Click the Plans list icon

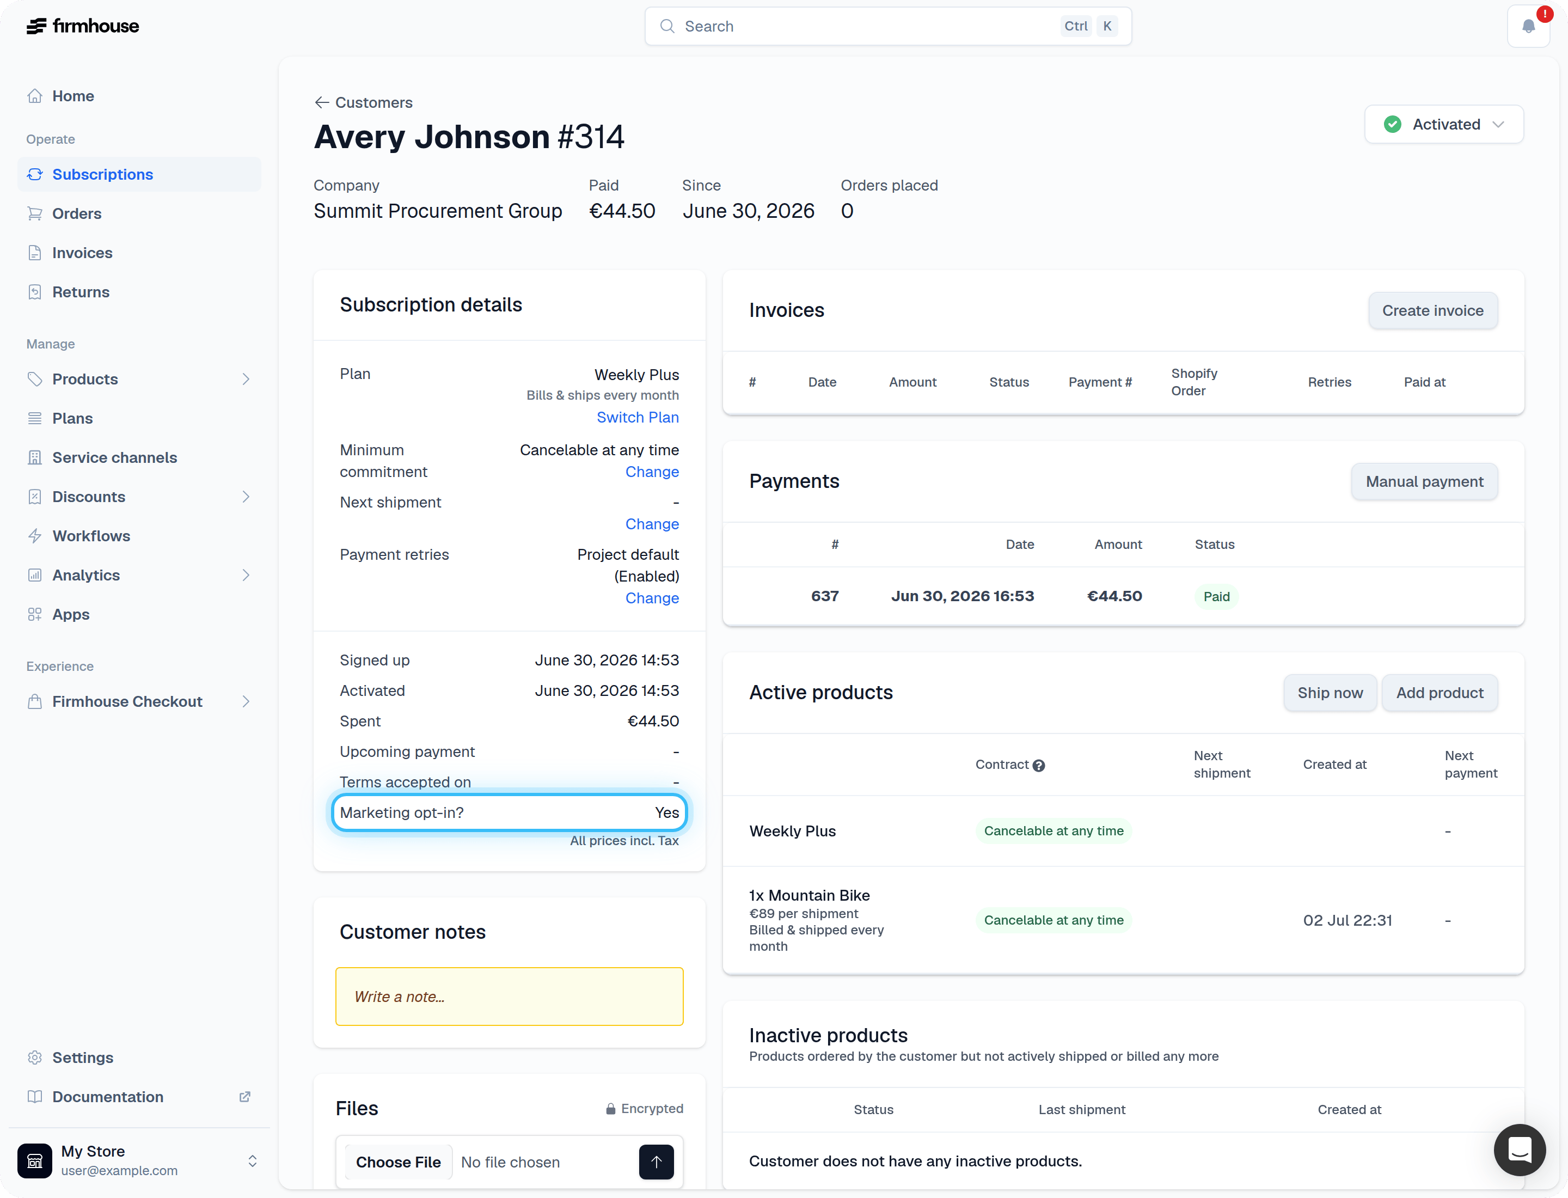[34, 418]
